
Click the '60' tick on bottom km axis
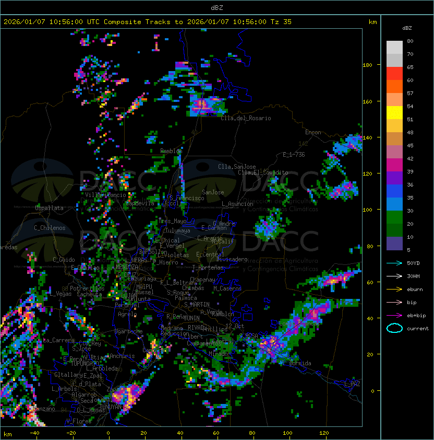click(216, 433)
